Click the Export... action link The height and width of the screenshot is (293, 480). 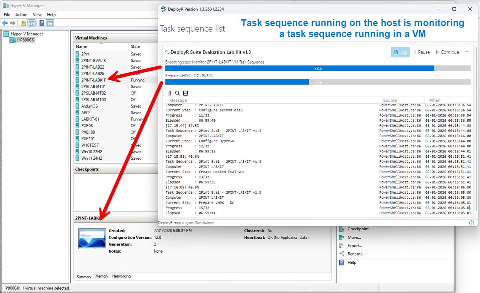coord(355,246)
